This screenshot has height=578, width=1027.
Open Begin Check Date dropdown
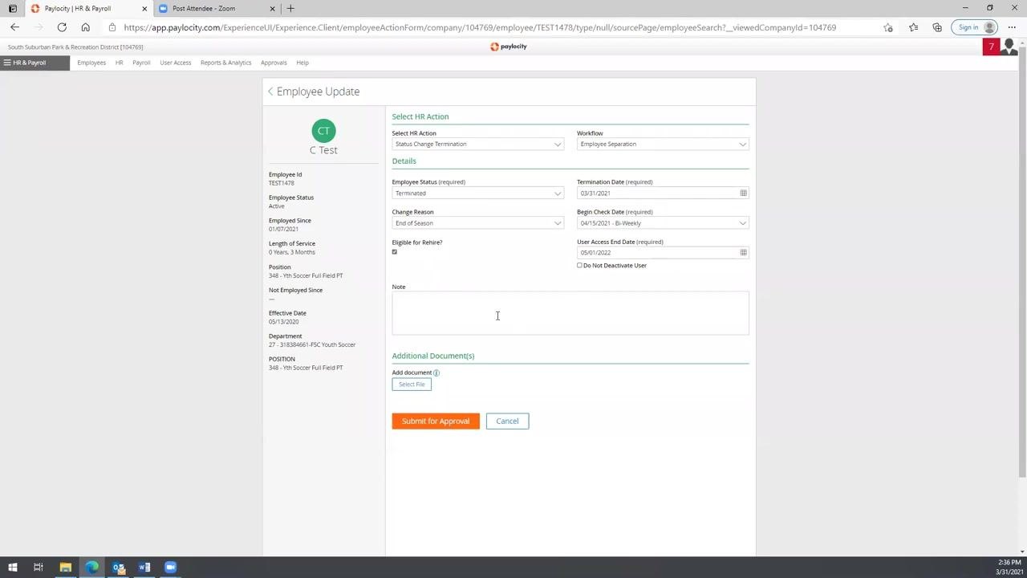(x=663, y=223)
